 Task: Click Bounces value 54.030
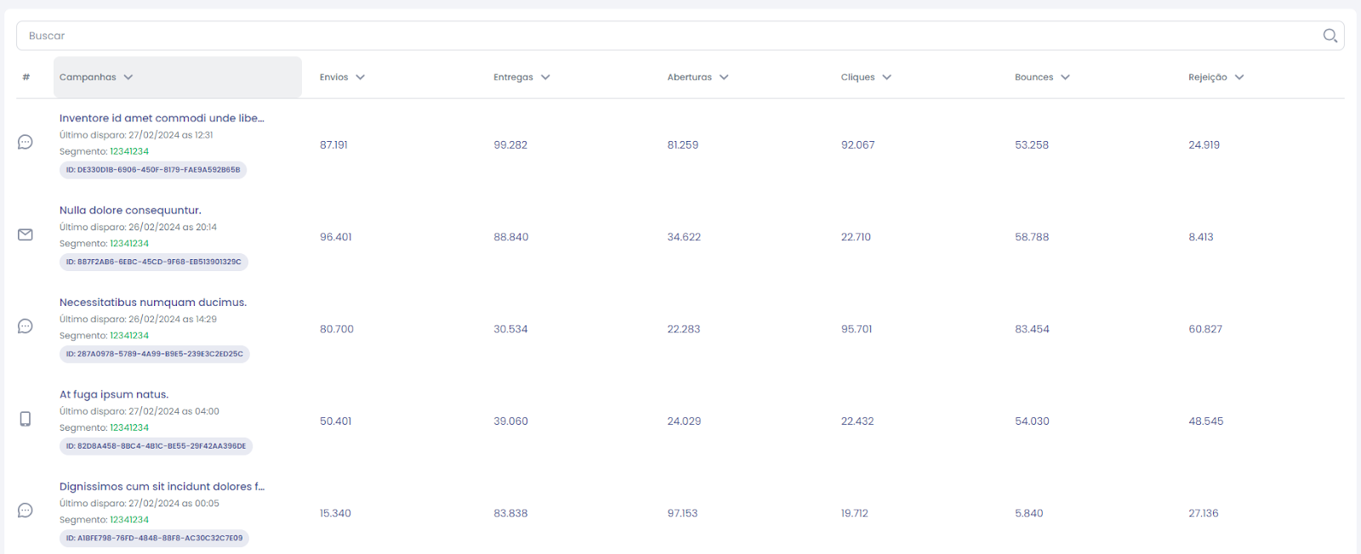(x=1032, y=421)
